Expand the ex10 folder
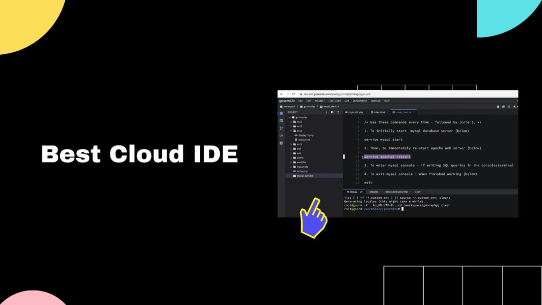Screen dimensions: 542x305 291,122
